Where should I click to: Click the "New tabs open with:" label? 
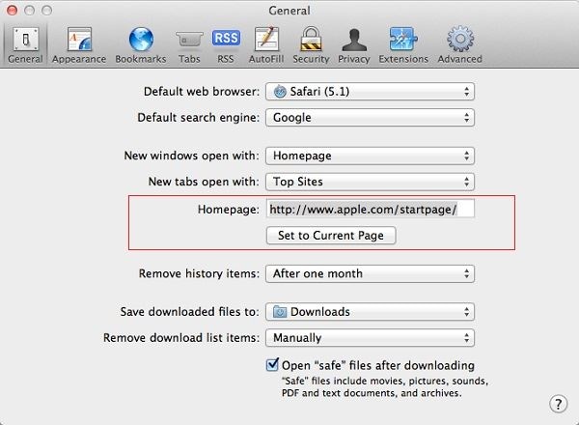(x=205, y=182)
